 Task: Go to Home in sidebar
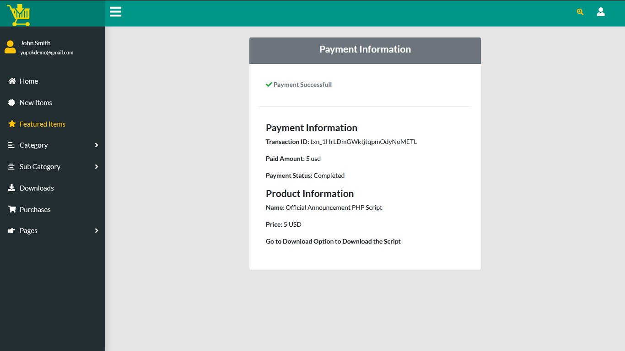[x=29, y=81]
